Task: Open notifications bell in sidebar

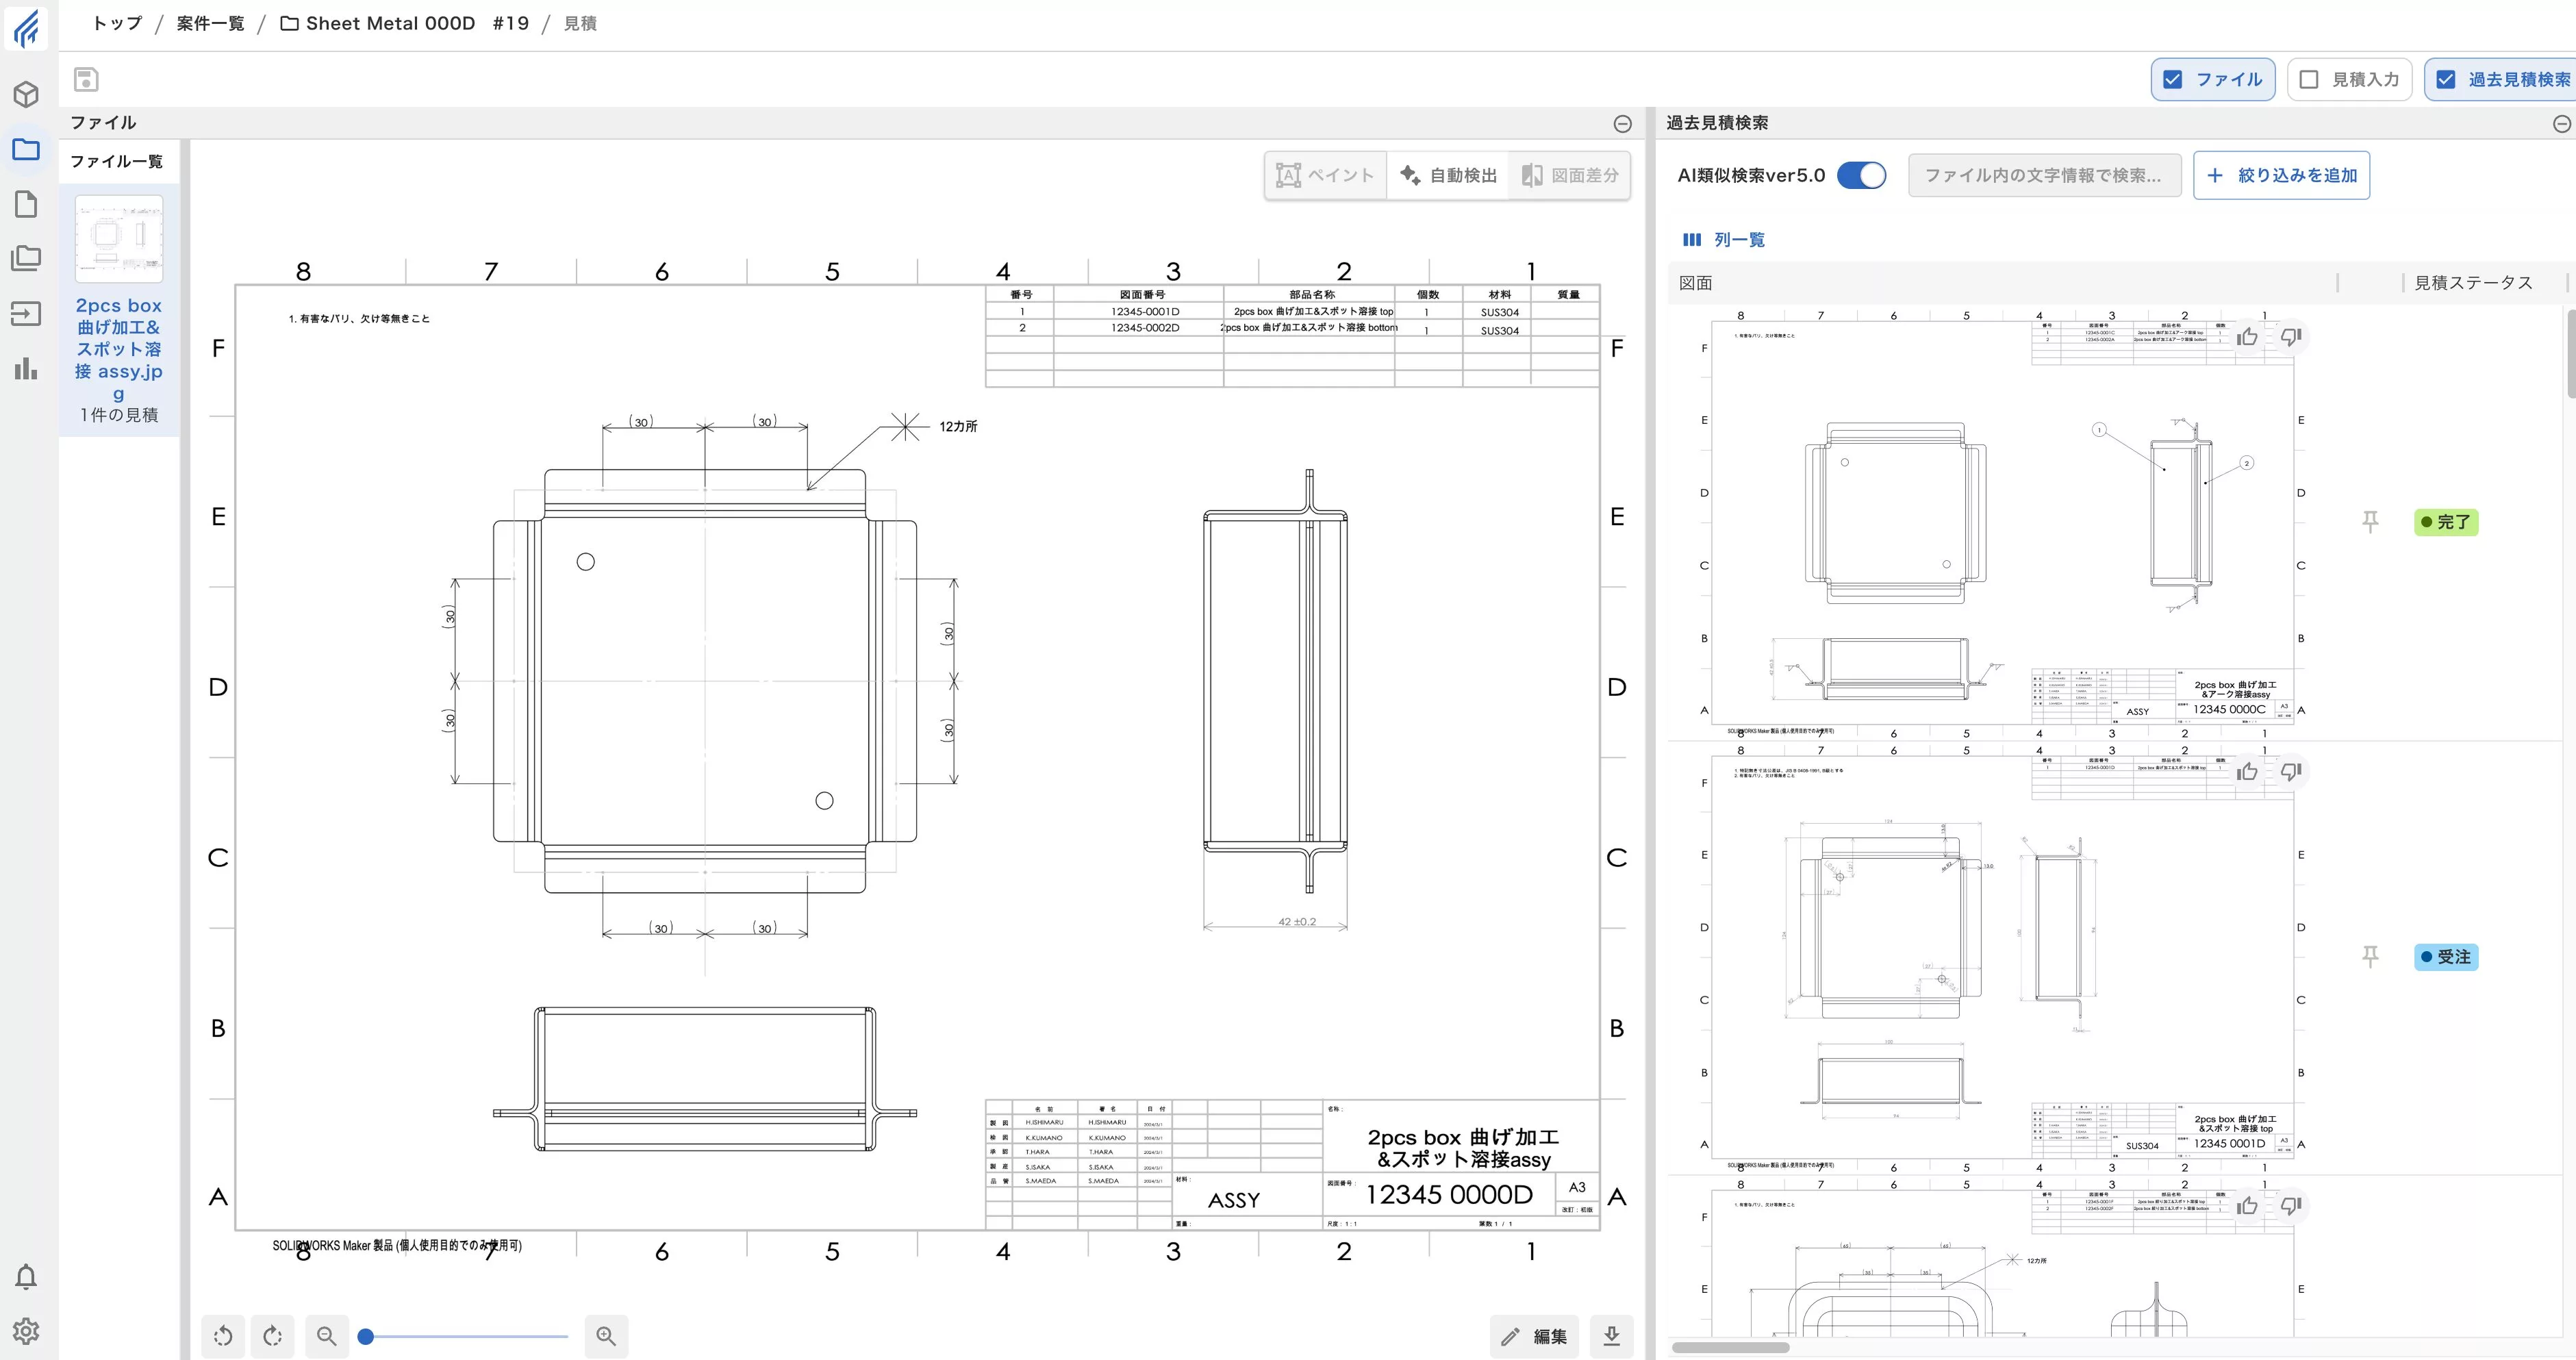Action: click(26, 1277)
